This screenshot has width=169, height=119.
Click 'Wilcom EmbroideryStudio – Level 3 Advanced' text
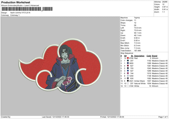(x=20, y=6)
